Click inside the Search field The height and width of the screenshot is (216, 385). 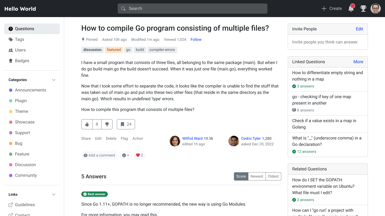coord(192,8)
